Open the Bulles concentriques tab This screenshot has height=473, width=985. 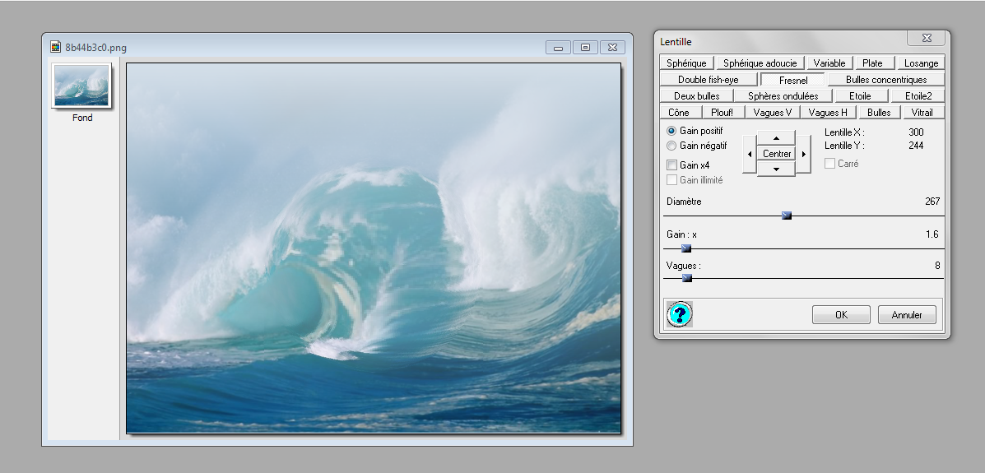pos(885,80)
